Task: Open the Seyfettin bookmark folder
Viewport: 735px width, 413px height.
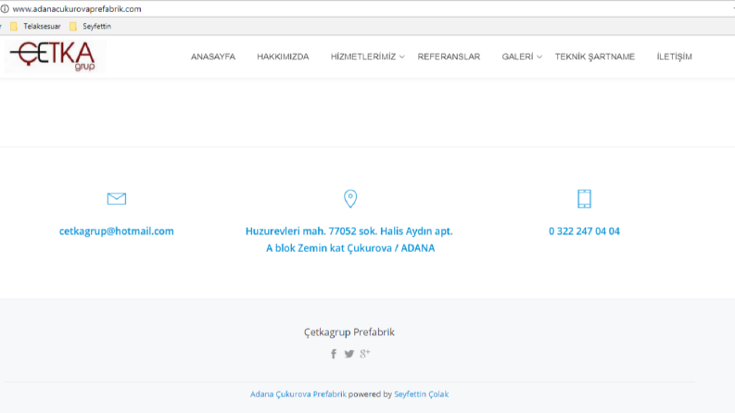Action: pos(91,26)
